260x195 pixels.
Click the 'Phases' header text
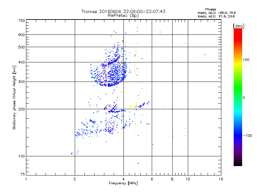(210, 9)
